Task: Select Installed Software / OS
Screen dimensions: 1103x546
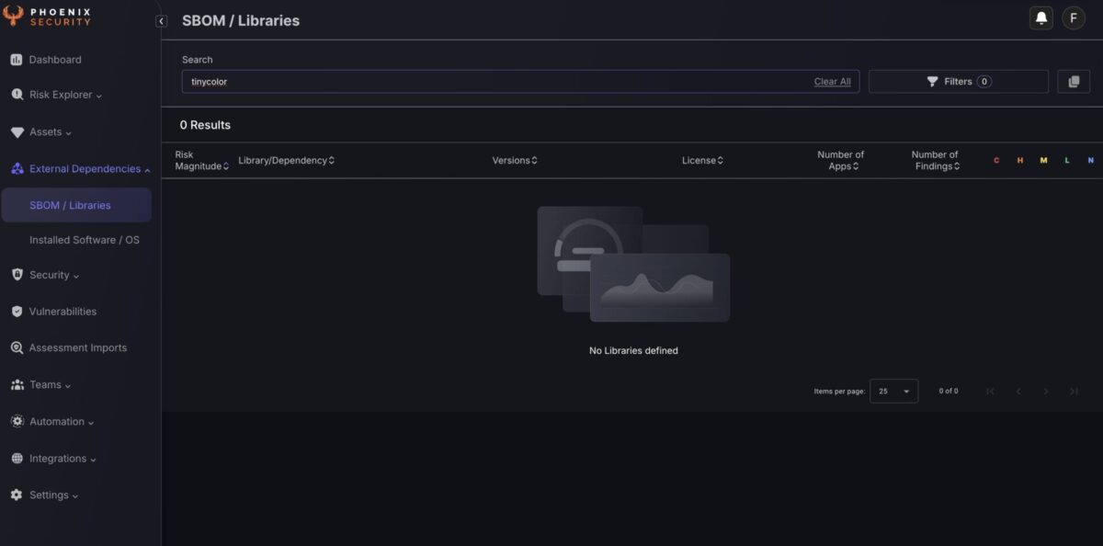Action: (84, 240)
